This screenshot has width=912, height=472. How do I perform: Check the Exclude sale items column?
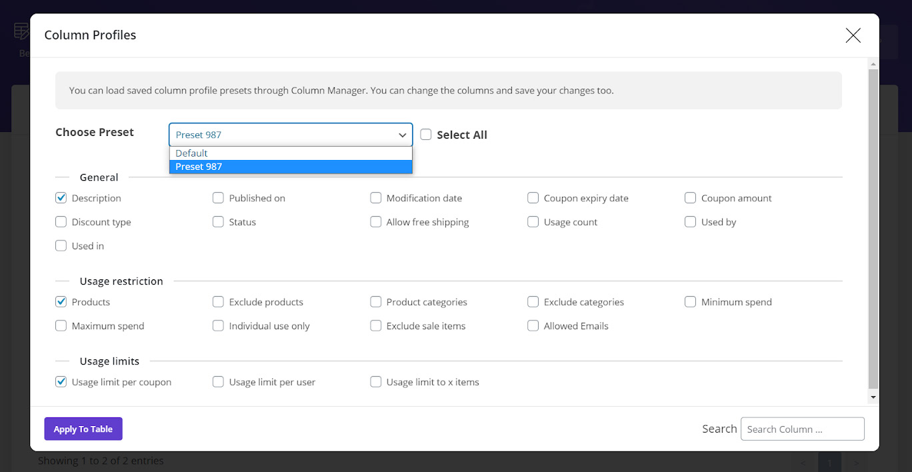click(x=375, y=326)
